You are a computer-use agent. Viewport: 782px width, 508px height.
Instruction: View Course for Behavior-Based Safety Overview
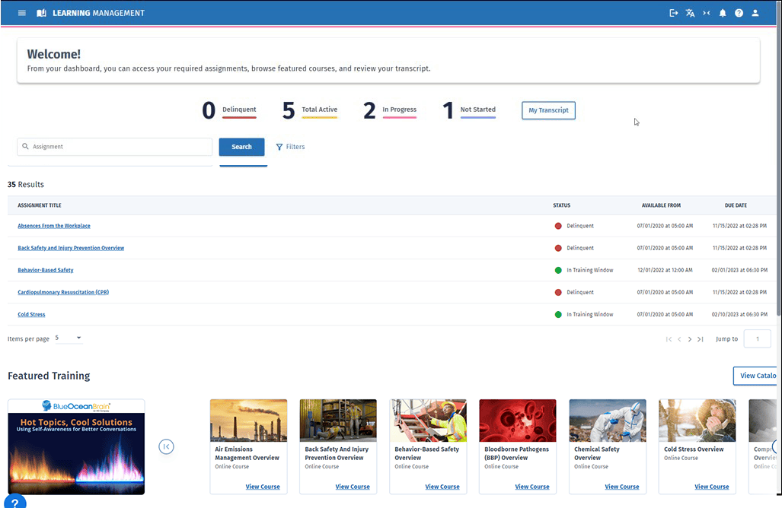click(442, 487)
